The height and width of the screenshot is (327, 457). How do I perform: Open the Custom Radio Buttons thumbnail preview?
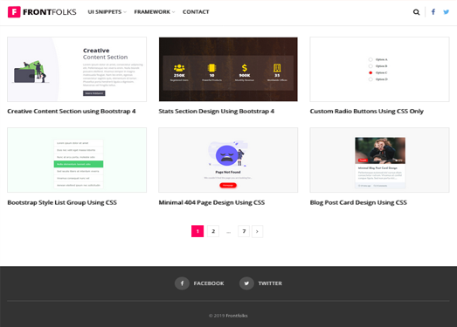[x=379, y=69]
